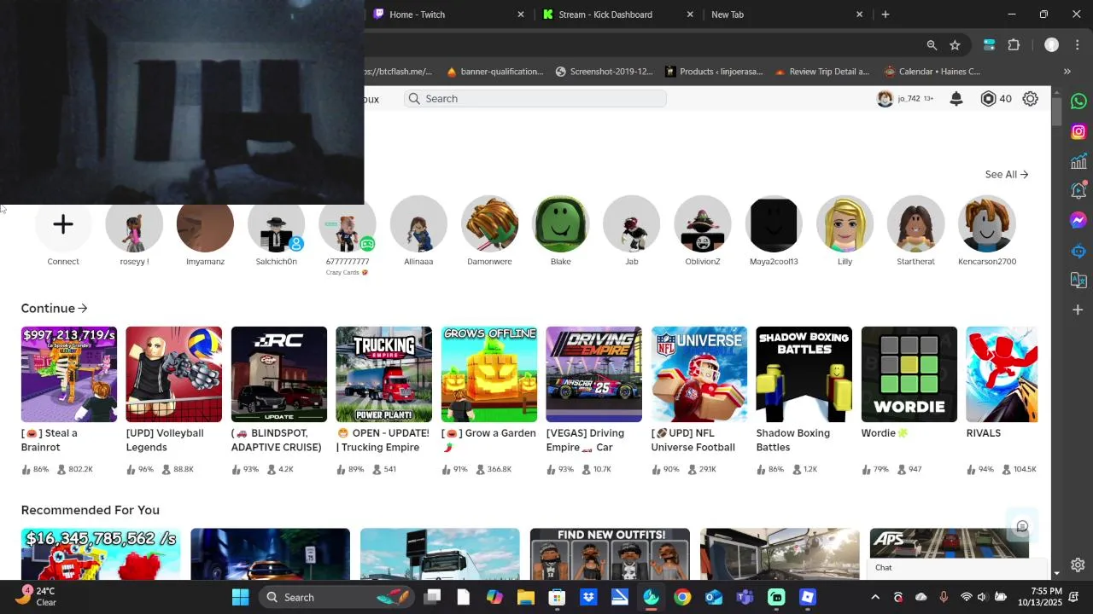Open jo_742 profile avatar
The image size is (1093, 614).
pyautogui.click(x=885, y=99)
